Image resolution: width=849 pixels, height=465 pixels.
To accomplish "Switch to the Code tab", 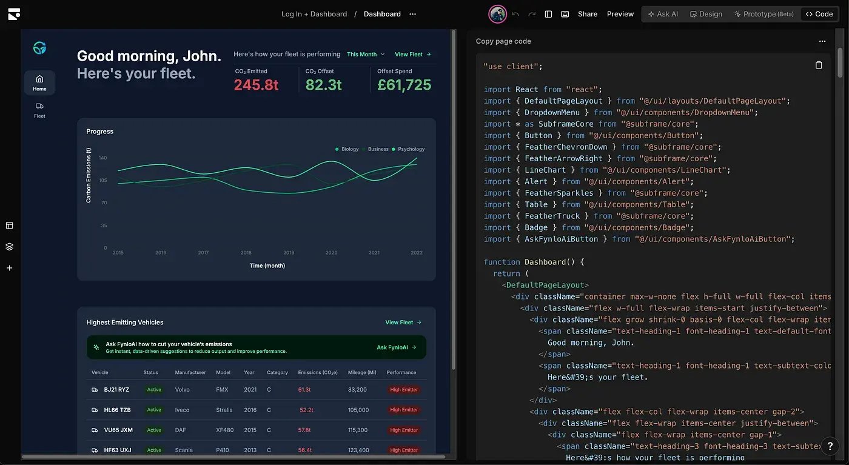I will (x=819, y=14).
